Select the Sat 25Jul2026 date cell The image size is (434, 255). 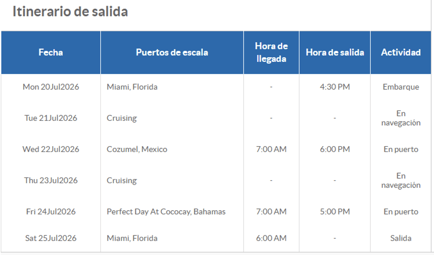(x=51, y=238)
